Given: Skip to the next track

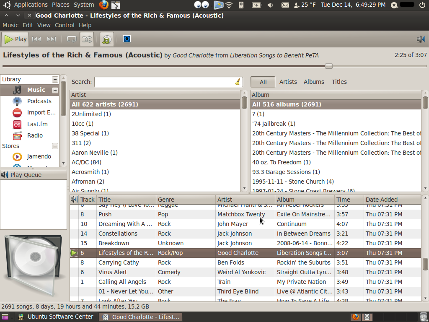Looking at the screenshot, I should pos(52,39).
